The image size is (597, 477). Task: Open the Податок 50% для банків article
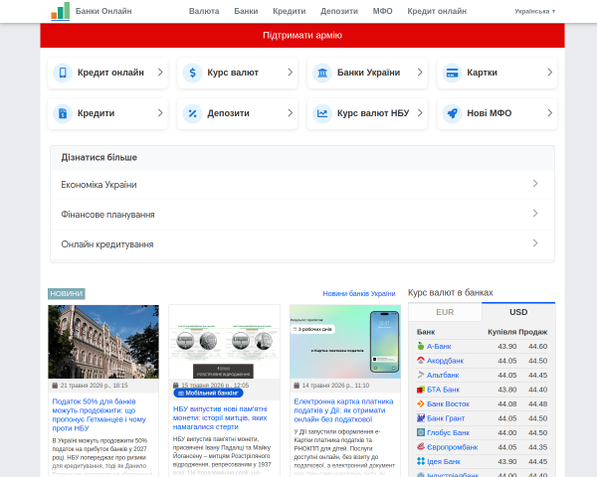coord(99,414)
